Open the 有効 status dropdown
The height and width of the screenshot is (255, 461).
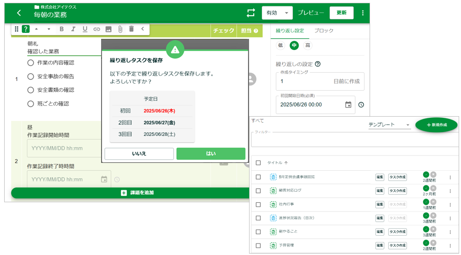277,13
